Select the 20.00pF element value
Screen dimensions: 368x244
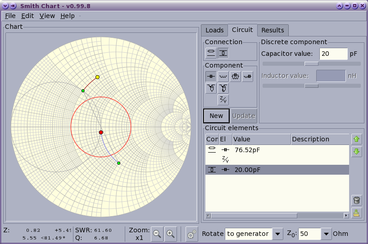[x=247, y=170]
